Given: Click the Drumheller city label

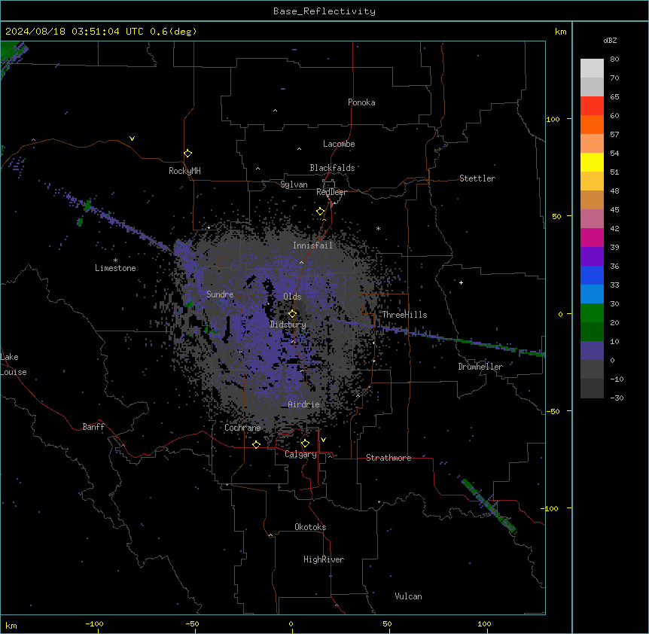Looking at the screenshot, I should tap(480, 367).
